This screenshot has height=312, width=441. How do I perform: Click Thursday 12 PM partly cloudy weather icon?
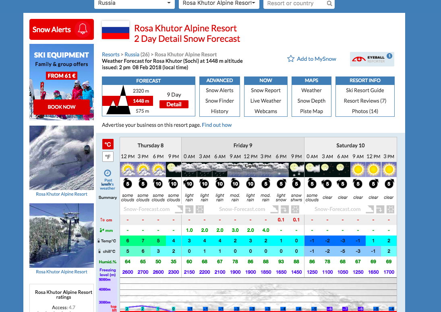[x=128, y=169]
